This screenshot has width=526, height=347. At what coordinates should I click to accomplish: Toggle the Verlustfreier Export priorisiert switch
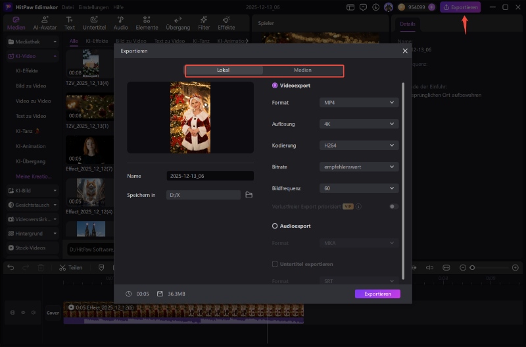394,206
